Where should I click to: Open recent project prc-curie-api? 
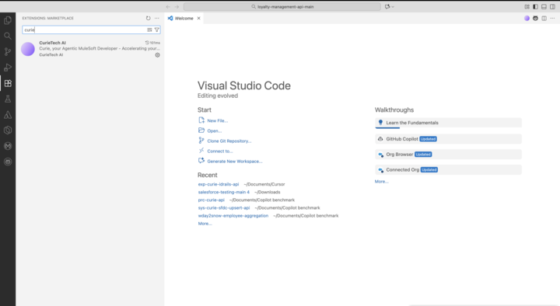click(211, 200)
